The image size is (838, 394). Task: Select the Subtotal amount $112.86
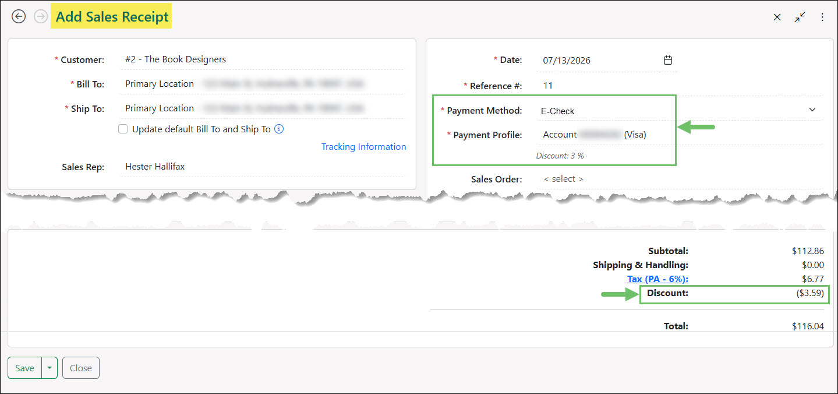point(808,251)
